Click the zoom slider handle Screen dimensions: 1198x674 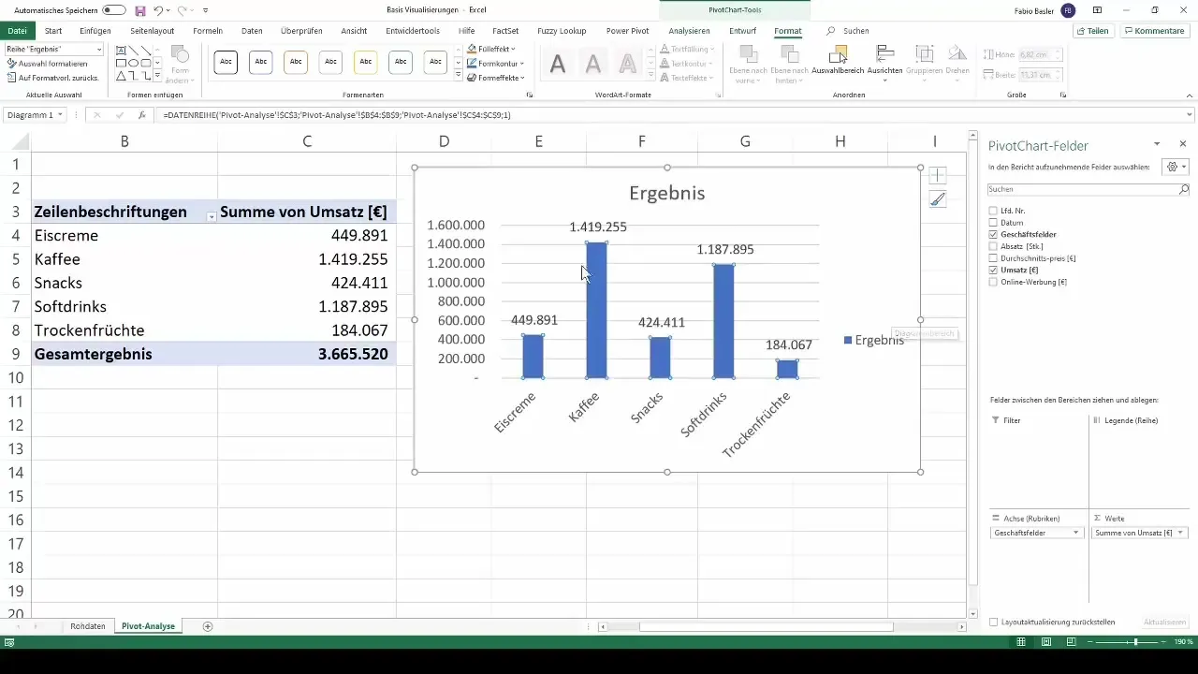1135,642
